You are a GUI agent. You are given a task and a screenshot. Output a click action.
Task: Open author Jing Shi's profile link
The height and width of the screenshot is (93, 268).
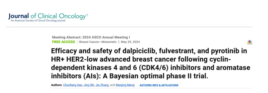pyautogui.click(x=89, y=85)
